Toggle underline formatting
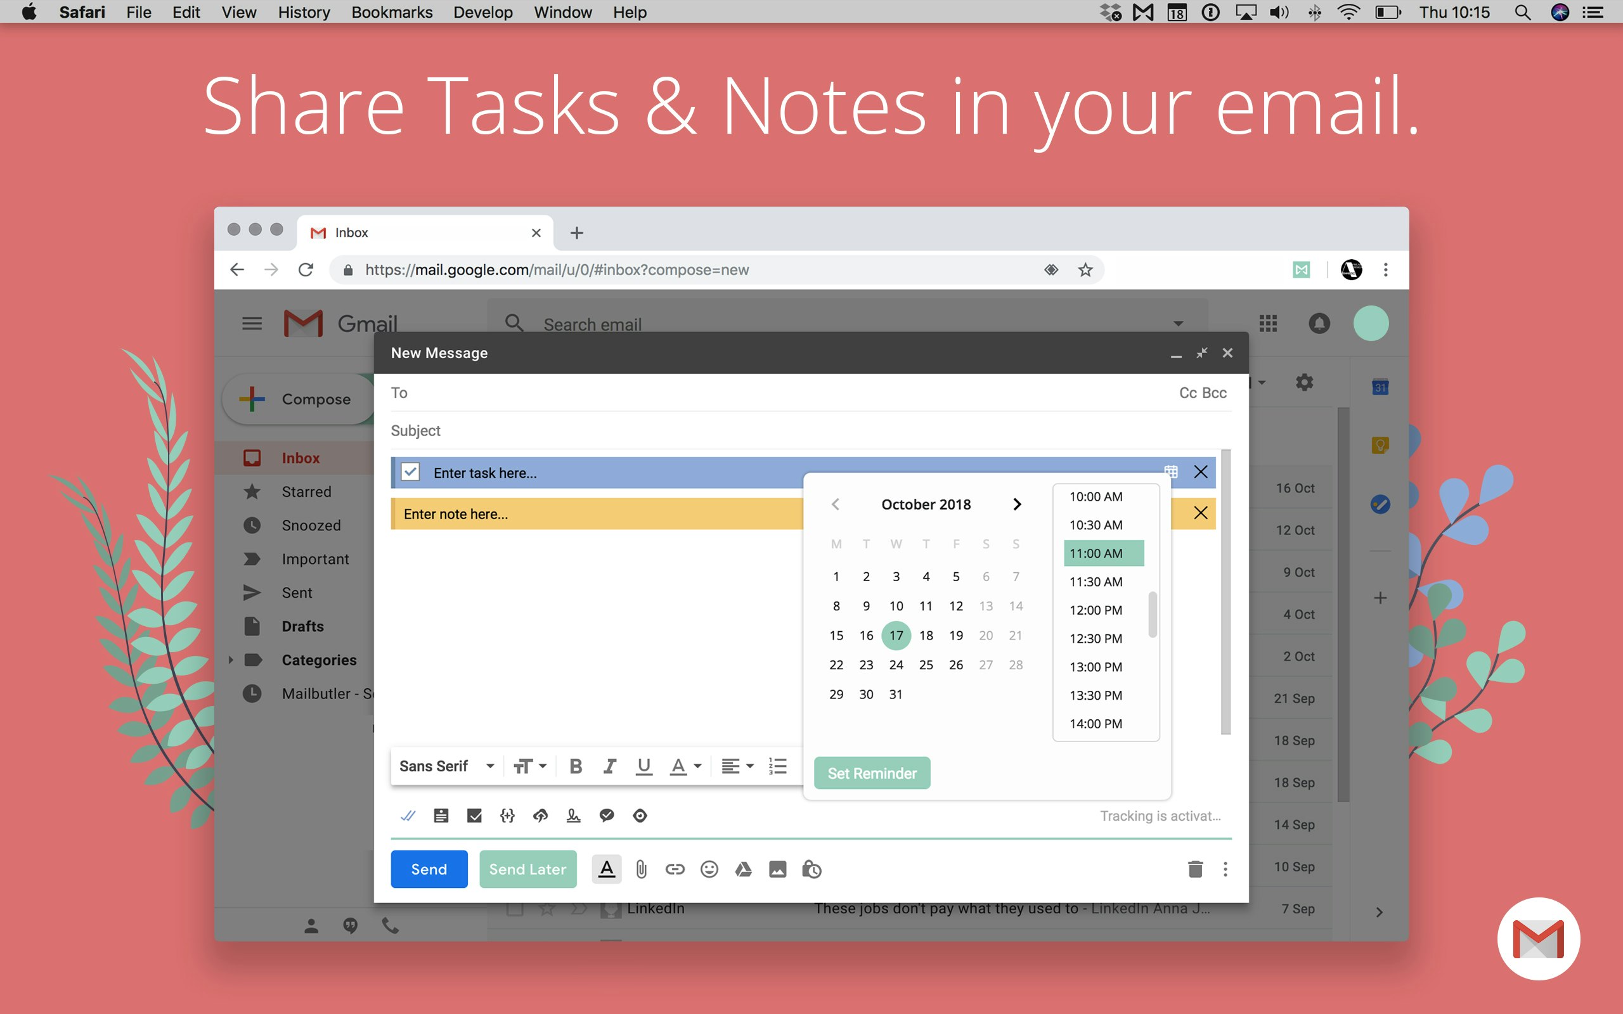 point(643,765)
